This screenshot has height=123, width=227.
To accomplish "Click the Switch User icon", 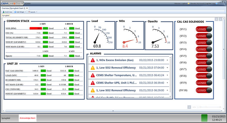I will coord(4,12).
